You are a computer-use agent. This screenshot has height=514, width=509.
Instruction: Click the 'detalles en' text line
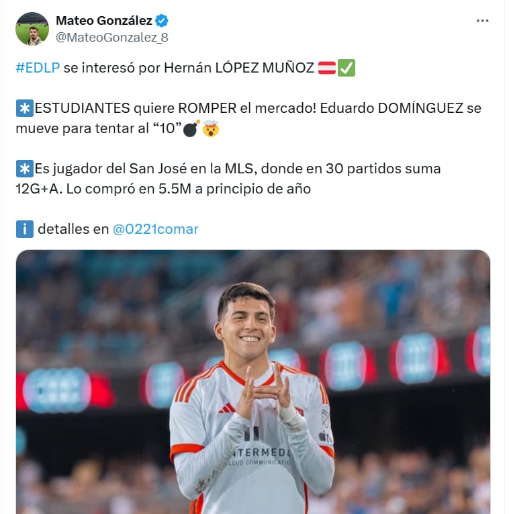pyautogui.click(x=73, y=229)
